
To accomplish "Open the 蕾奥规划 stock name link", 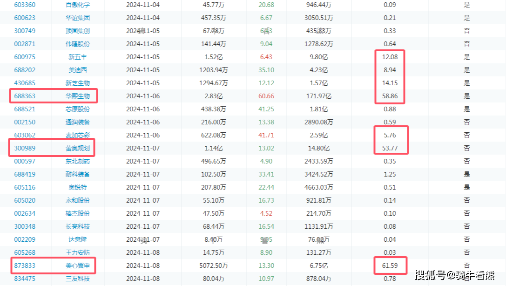I will pos(77,148).
